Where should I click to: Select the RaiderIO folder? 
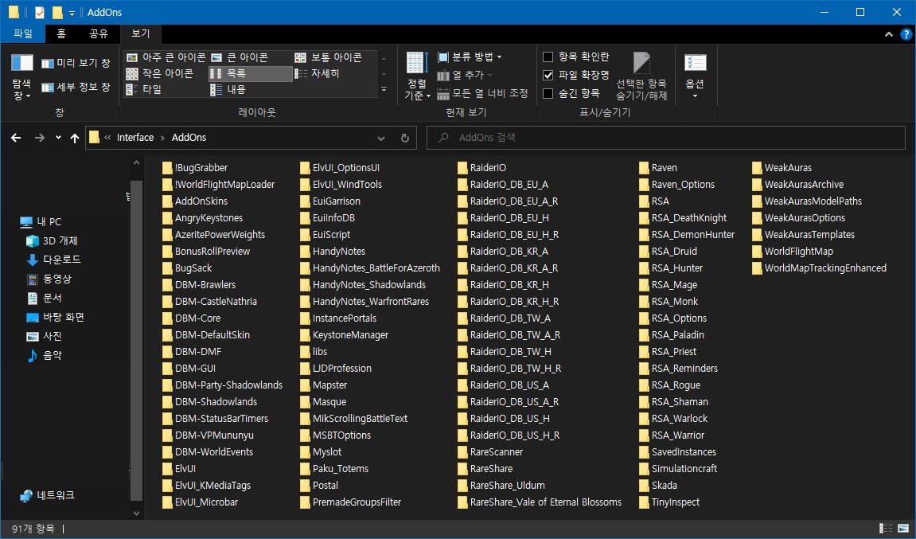click(482, 168)
